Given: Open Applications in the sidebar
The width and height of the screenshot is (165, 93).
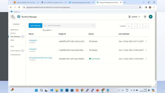Looking at the screenshot, I should (14, 30).
